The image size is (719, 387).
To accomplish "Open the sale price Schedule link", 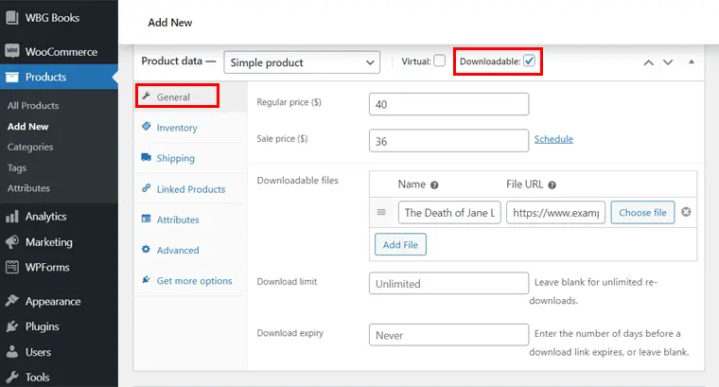I will (x=553, y=139).
